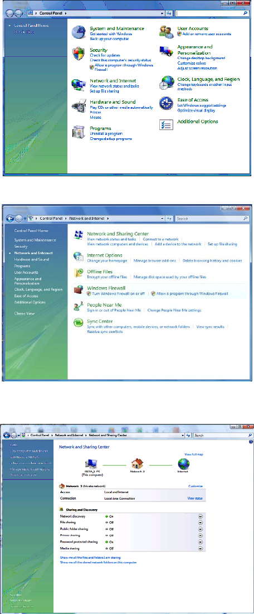This screenshot has width=254, height=614.
Task: Expand the File sharing settings
Action: pos(201,523)
